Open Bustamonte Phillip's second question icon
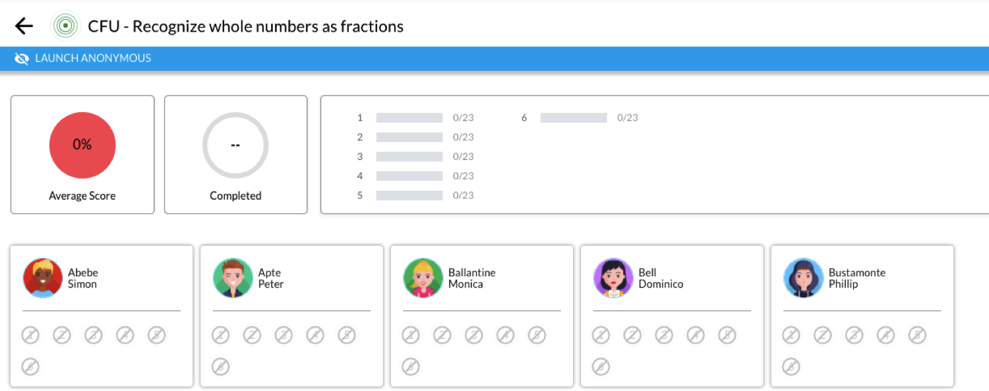Viewport: 989px width, 391px height. (822, 334)
